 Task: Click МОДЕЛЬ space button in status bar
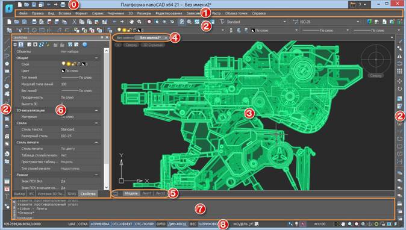click(x=240, y=224)
